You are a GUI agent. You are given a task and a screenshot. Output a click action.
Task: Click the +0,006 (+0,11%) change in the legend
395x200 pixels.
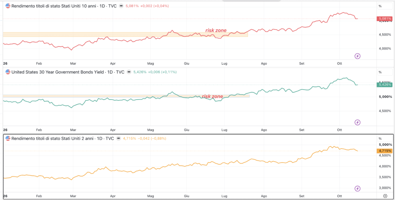click(x=162, y=72)
